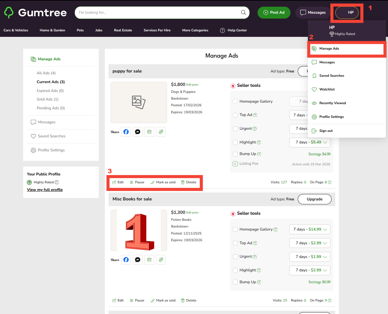Screen dimensions: 388x314
Task: Open View my full profile link
Action: [x=45, y=190]
